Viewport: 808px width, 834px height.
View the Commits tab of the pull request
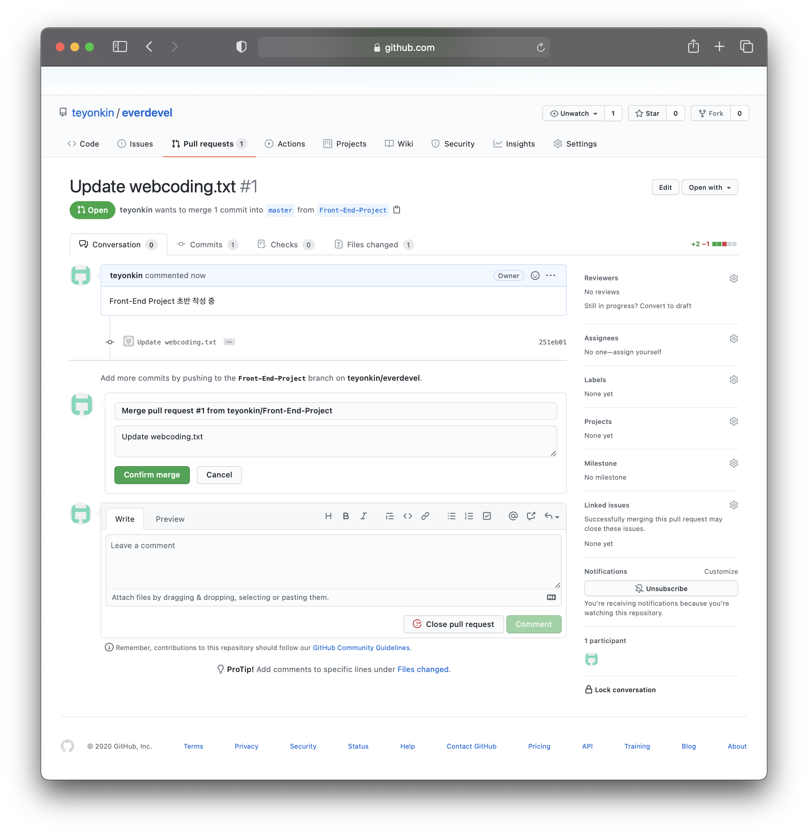pyautogui.click(x=207, y=245)
